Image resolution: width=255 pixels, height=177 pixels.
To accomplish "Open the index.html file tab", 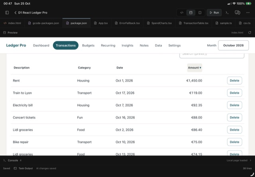I will click(12, 23).
